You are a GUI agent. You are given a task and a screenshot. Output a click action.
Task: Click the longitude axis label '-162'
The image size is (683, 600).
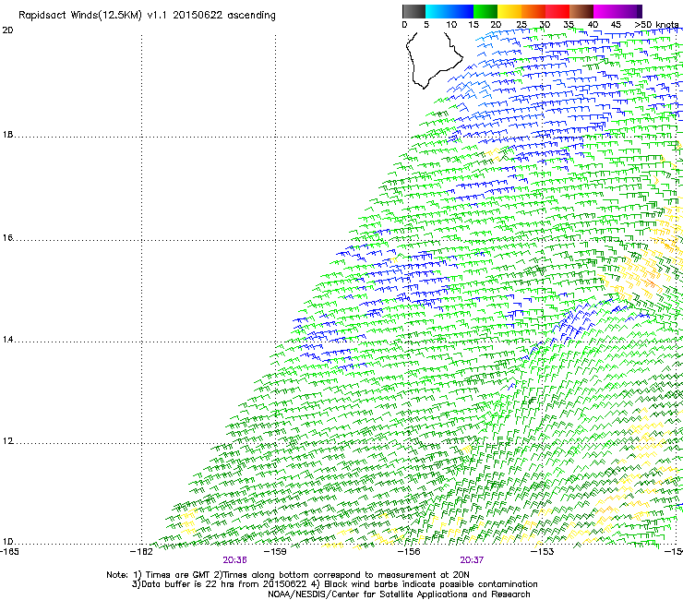pos(141,552)
